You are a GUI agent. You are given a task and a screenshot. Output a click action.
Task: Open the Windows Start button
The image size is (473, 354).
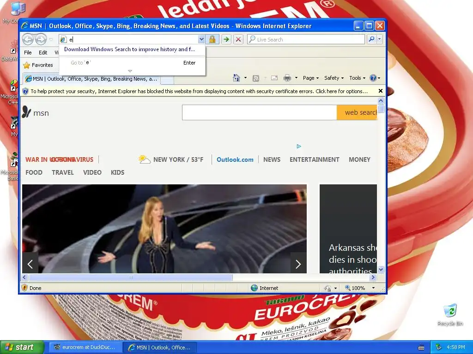[x=22, y=348]
